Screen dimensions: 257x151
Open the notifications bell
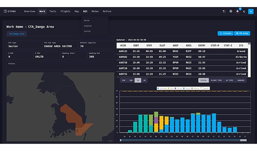pyautogui.click(x=237, y=12)
